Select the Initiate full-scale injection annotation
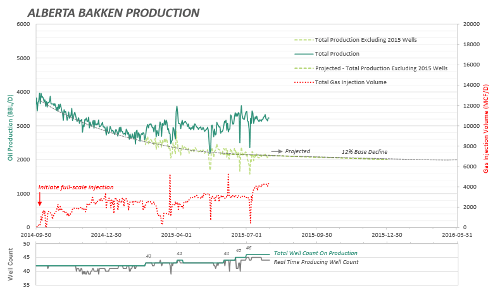This screenshot has width=493, height=295. tap(76, 187)
